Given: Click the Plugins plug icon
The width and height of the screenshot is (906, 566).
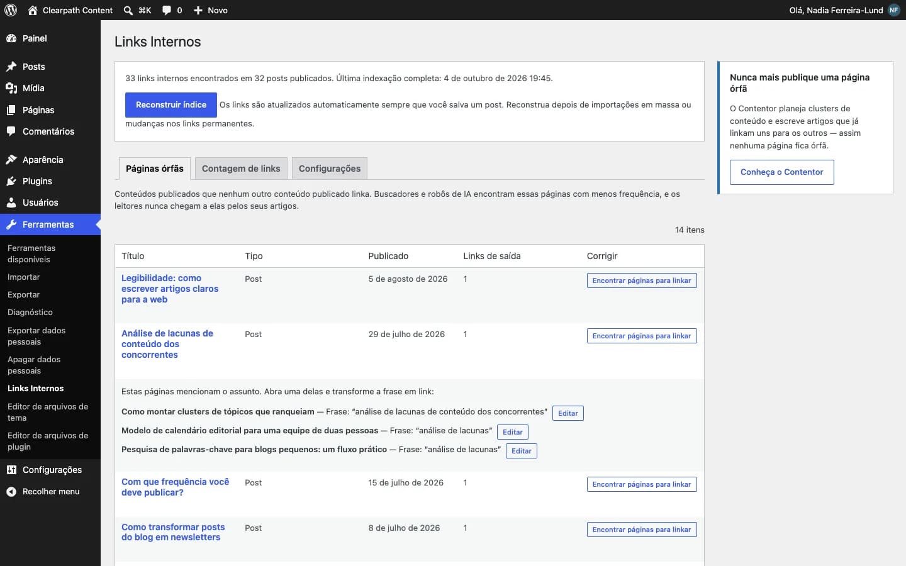Looking at the screenshot, I should [x=11, y=181].
